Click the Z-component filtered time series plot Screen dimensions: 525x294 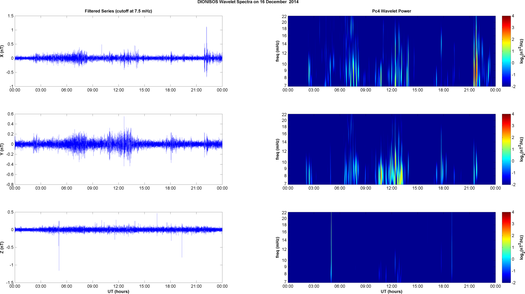[118, 248]
